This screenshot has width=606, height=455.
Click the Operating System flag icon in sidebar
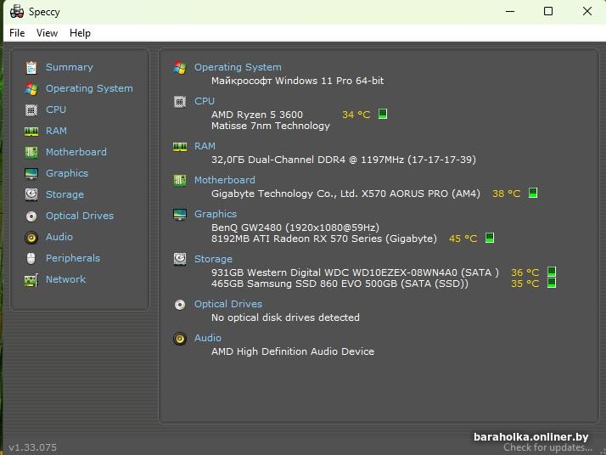[x=31, y=88]
